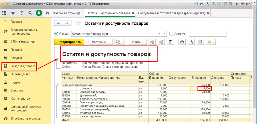This screenshot has width=257, height=124.
Task: Open main menu dropdown arrow in title bar
Action: [x=7, y=4]
